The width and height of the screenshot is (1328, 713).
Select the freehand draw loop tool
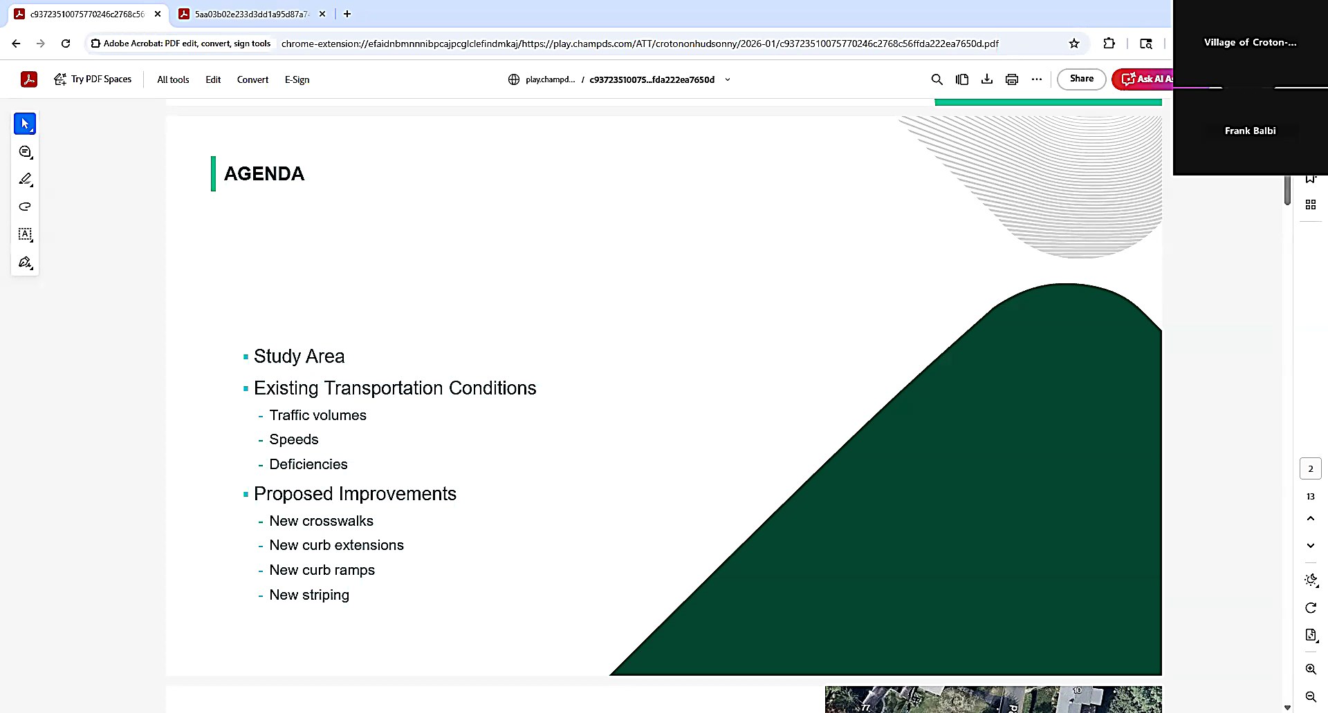(x=25, y=207)
